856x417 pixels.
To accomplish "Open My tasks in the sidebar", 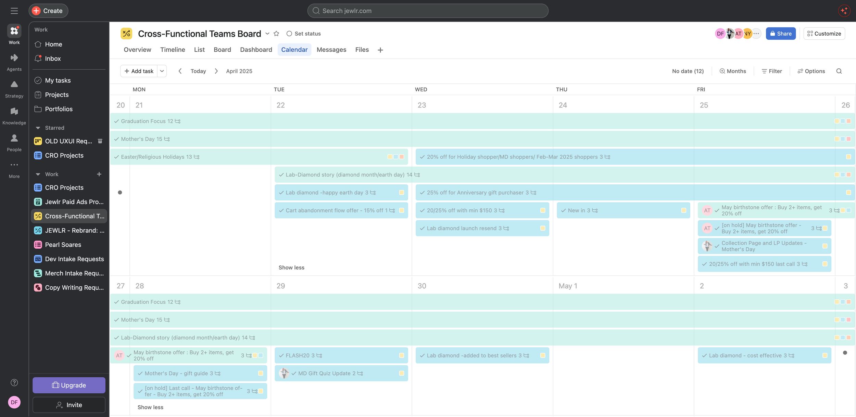I will click(58, 80).
